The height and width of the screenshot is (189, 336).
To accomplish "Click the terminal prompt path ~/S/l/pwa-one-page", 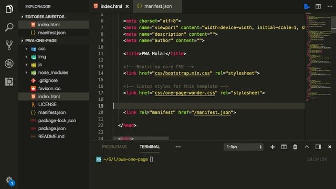I will tap(125, 160).
